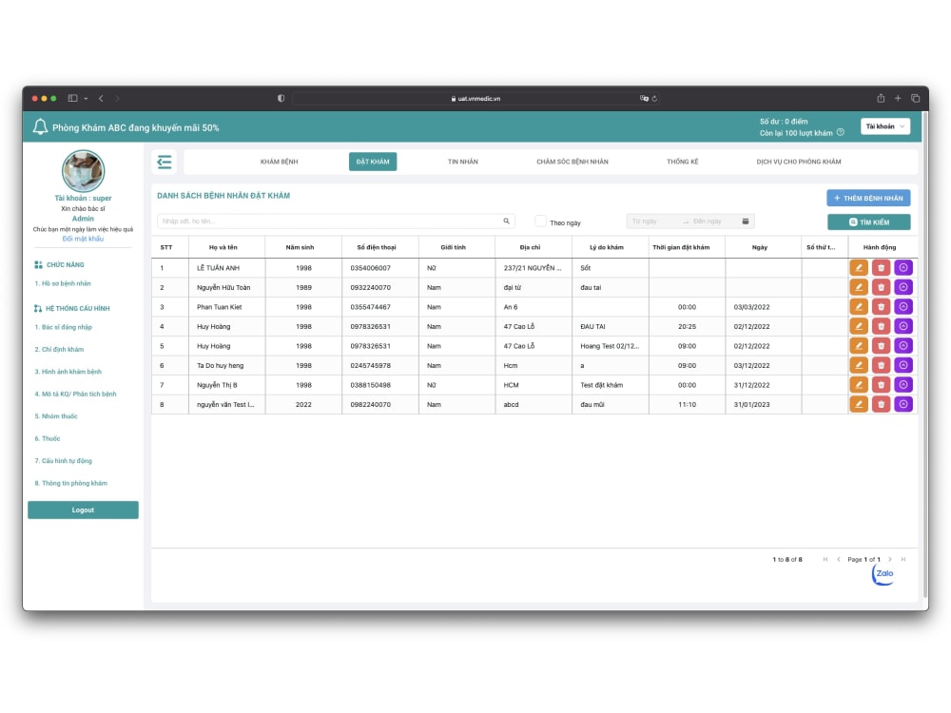Switch to KHÁM BỆNH tab
The image size is (951, 713).
279,162
